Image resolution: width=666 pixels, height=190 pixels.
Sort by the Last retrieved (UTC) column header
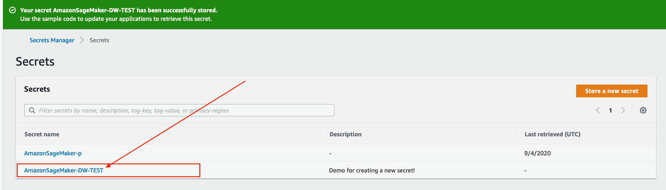click(552, 134)
